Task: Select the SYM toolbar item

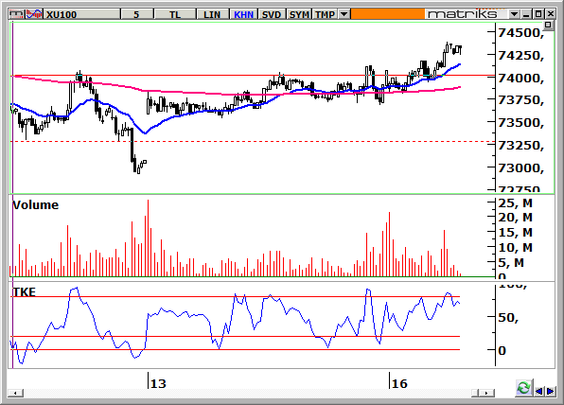Action: pos(299,14)
